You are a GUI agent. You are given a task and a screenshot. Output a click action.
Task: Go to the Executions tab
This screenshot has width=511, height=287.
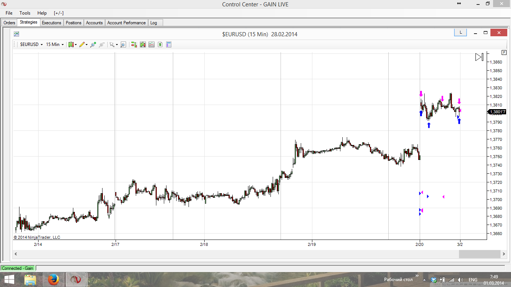[52, 23]
